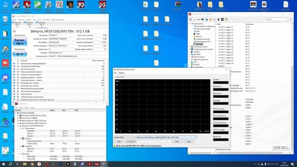Click the 33 °C temperature button in CrystalDiskInfo

[19, 54]
